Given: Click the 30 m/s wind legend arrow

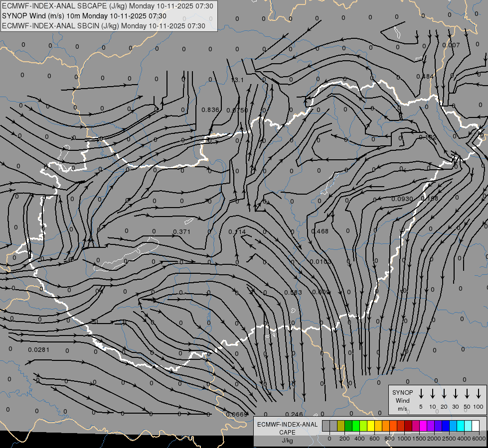Looking at the screenshot, I should coord(455,393).
